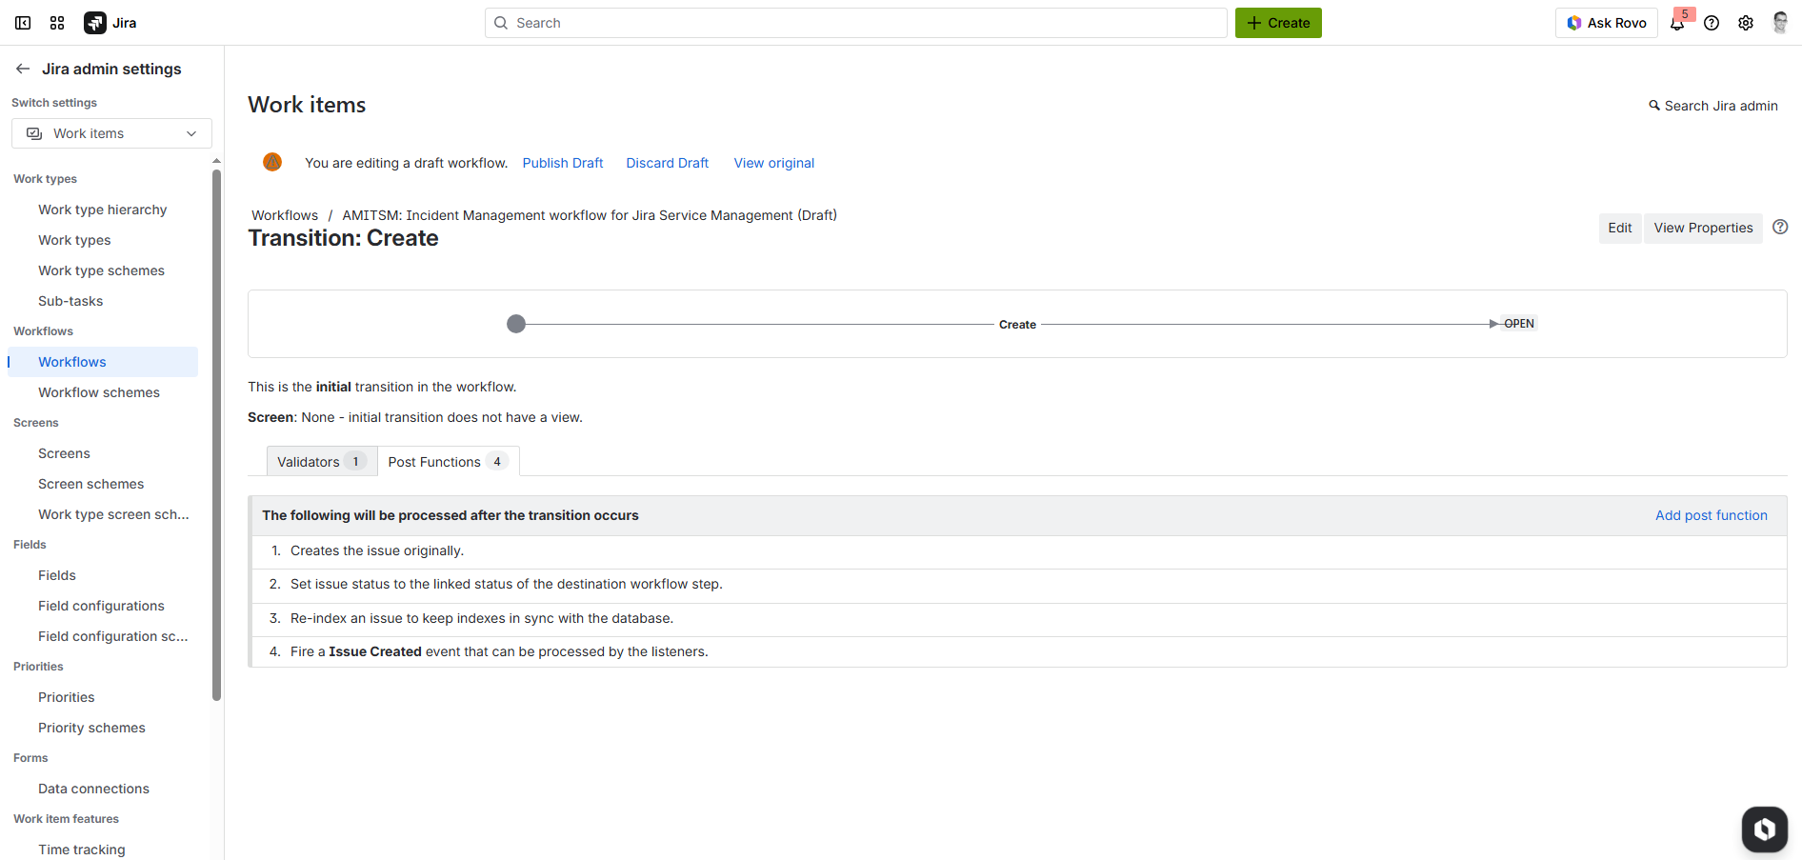Image resolution: width=1802 pixels, height=860 pixels.
Task: Open notifications bell icon
Action: [1677, 23]
